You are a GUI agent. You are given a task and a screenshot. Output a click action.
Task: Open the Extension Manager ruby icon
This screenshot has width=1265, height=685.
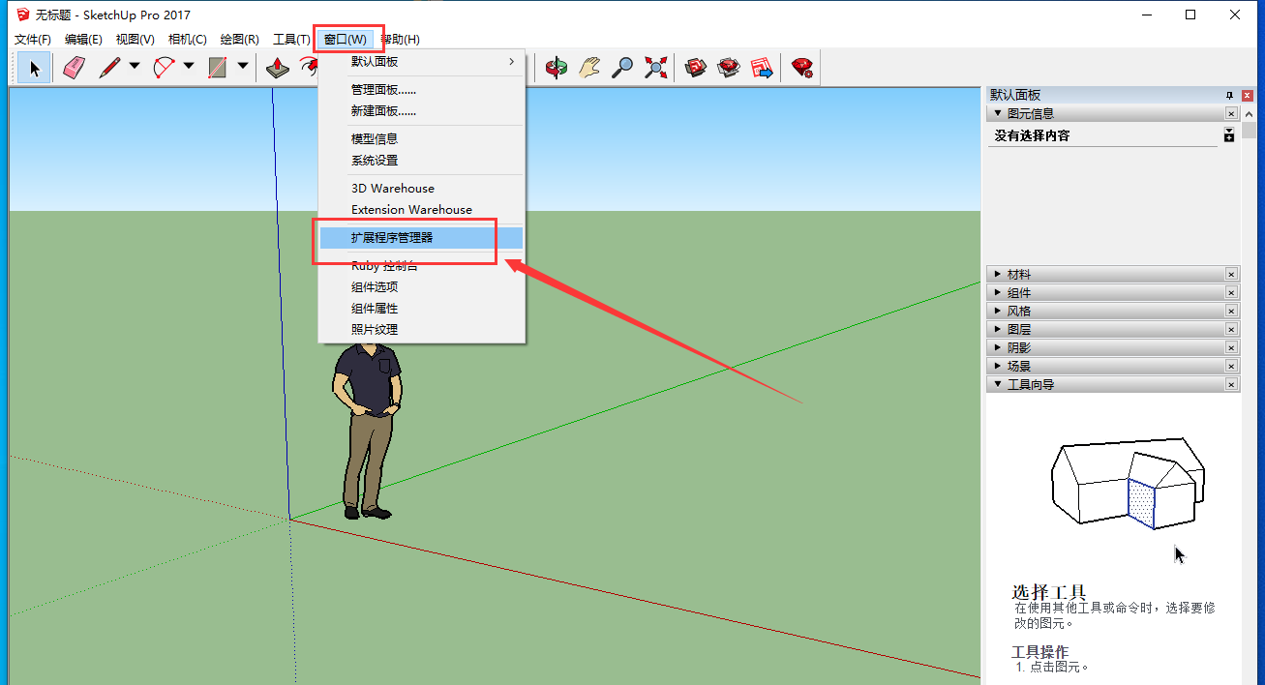point(802,68)
